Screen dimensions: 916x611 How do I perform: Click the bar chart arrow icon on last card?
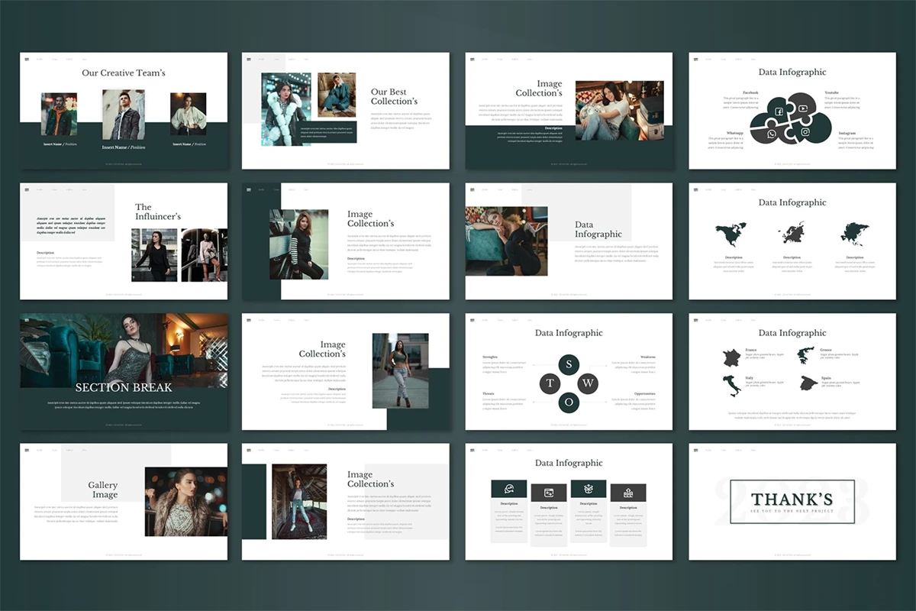pyautogui.click(x=627, y=493)
